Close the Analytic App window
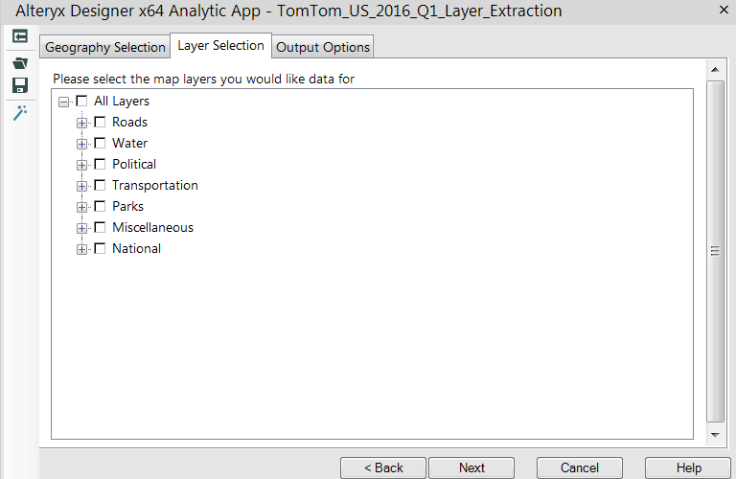Image resolution: width=736 pixels, height=479 pixels. (724, 10)
